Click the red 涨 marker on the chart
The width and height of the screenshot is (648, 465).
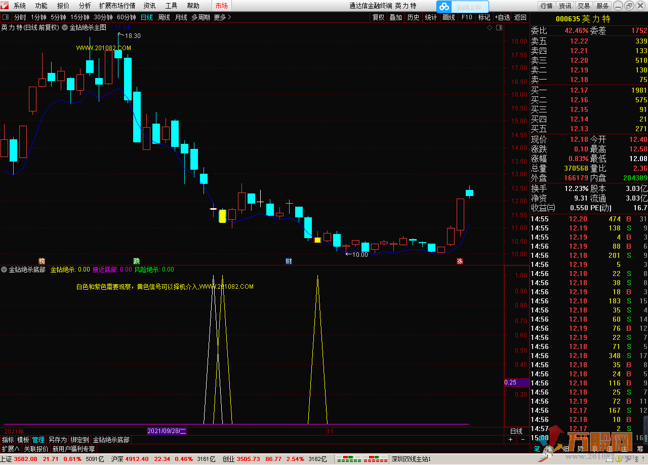tap(460, 261)
